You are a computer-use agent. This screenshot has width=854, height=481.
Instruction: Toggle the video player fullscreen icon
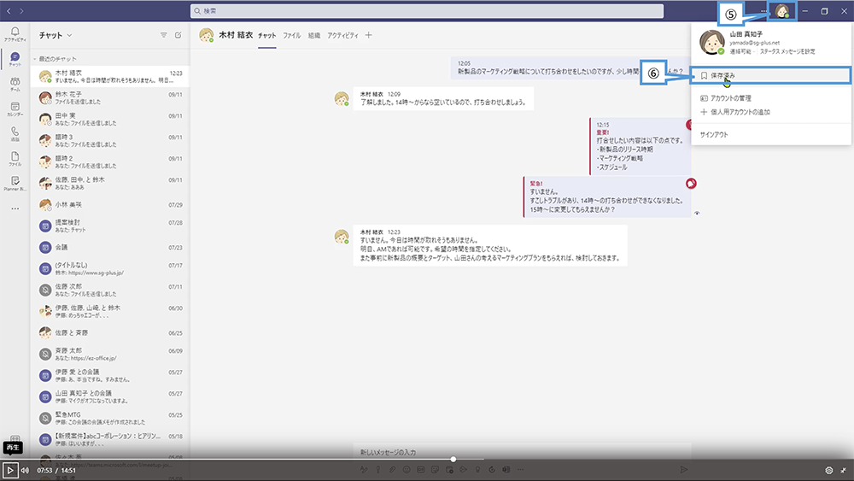pyautogui.click(x=843, y=470)
